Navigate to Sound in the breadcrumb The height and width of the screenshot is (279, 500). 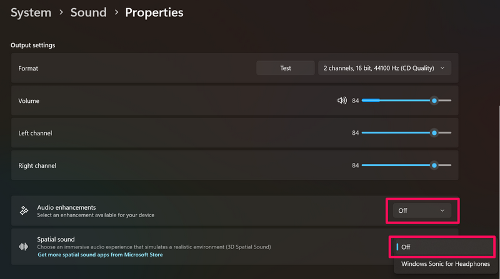point(88,12)
